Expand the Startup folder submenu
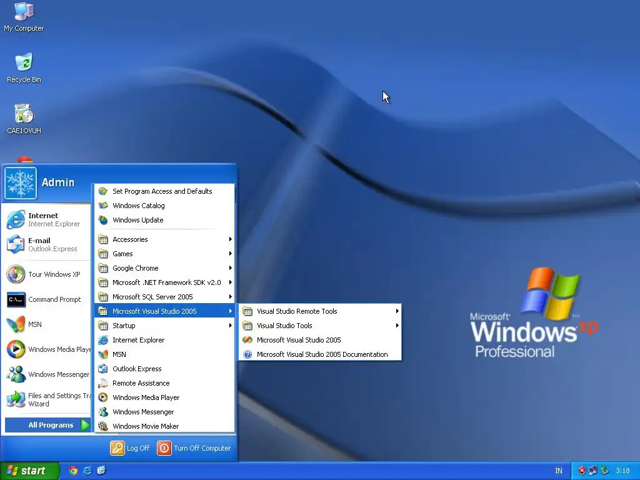Viewport: 640px width, 480px height. click(164, 325)
